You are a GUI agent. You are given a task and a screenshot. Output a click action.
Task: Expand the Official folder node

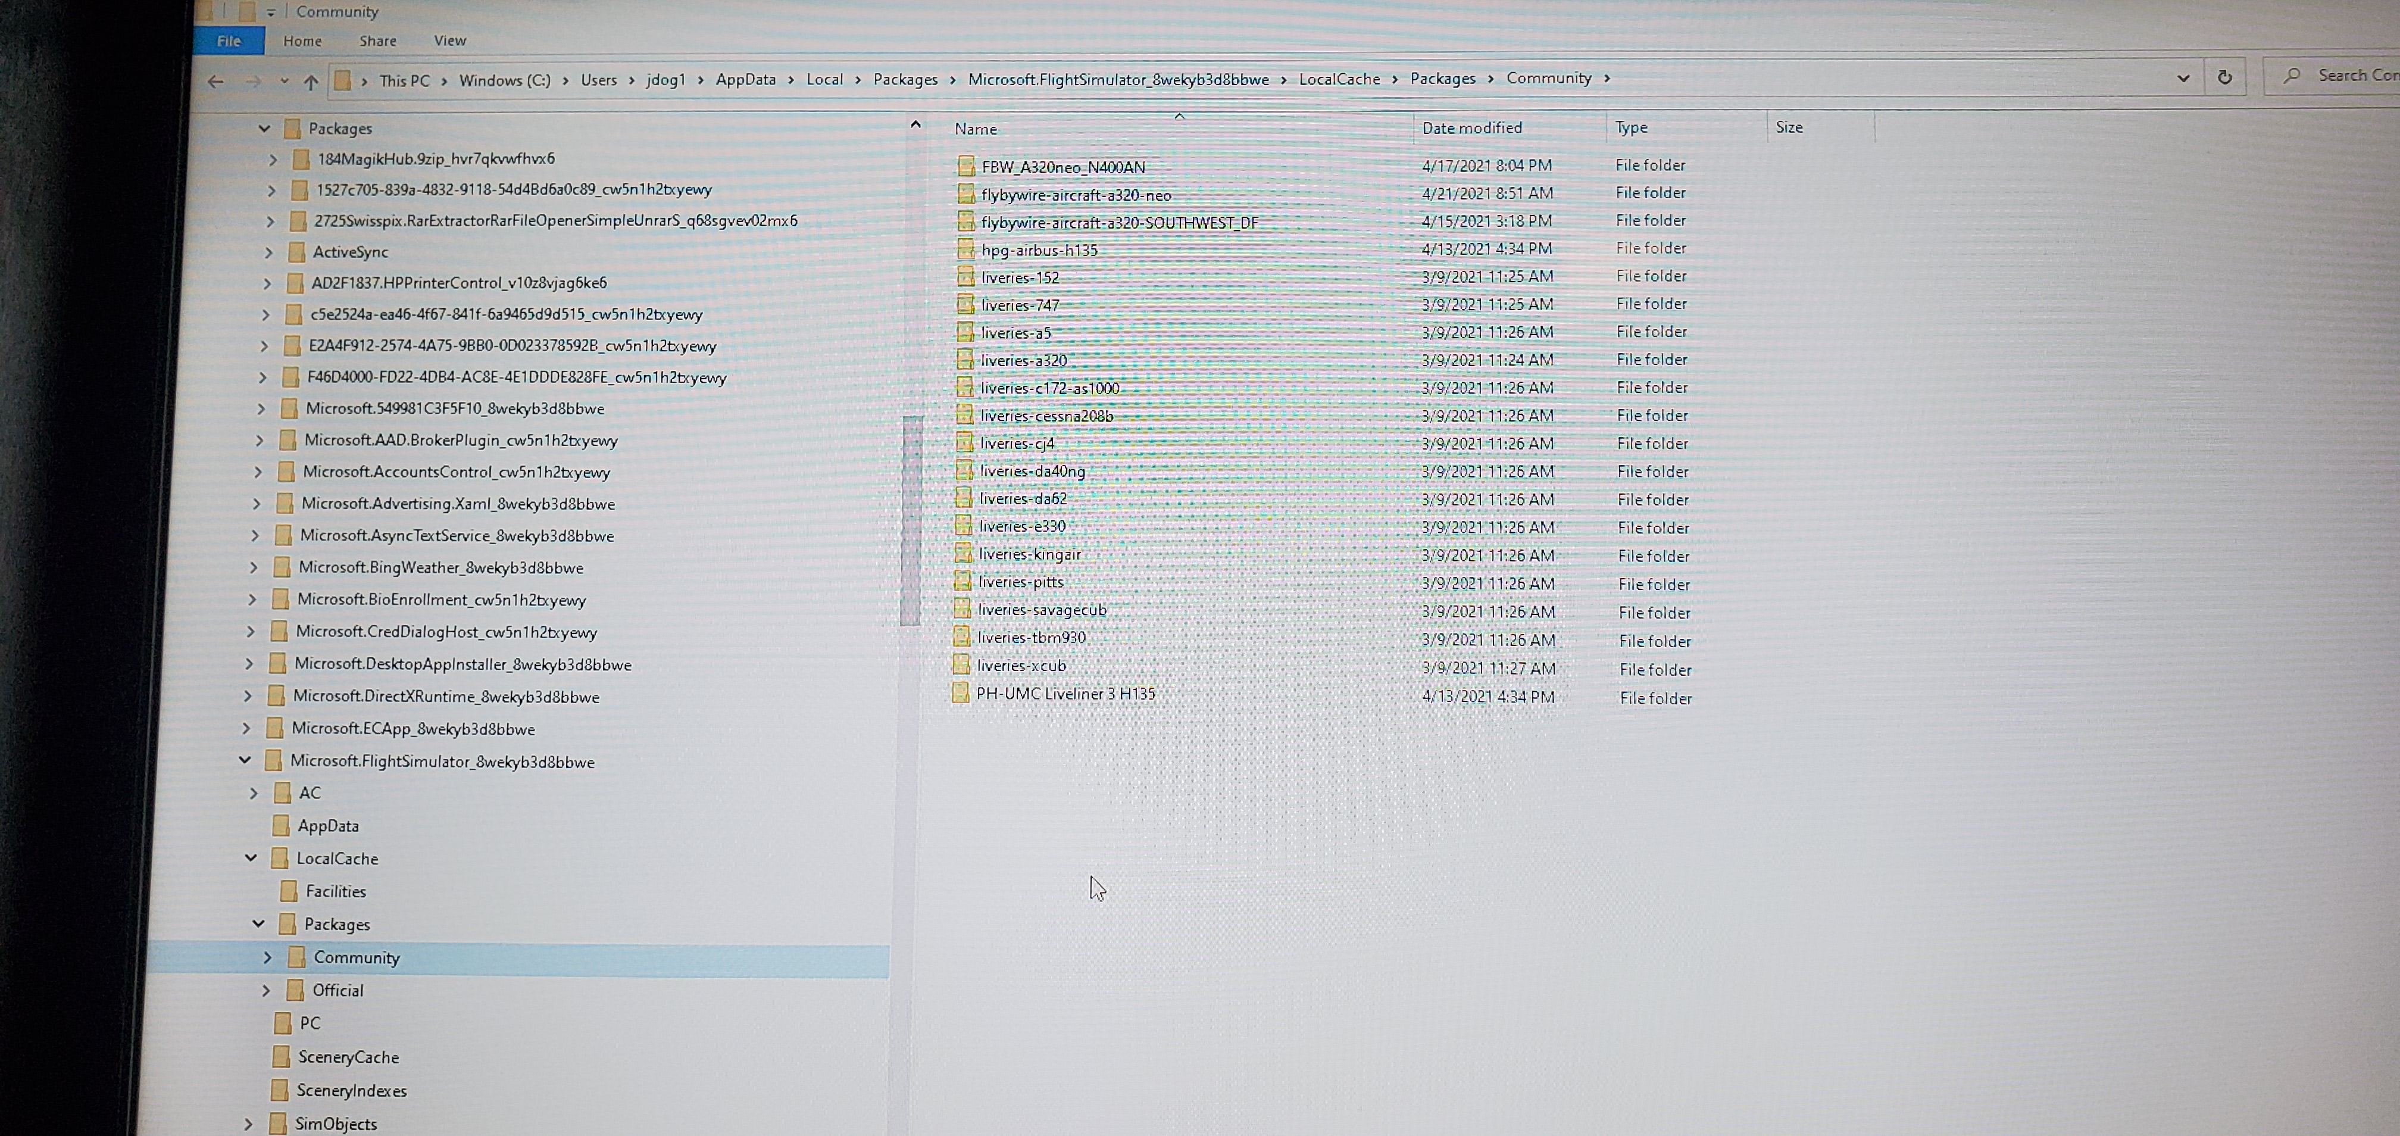pos(265,990)
